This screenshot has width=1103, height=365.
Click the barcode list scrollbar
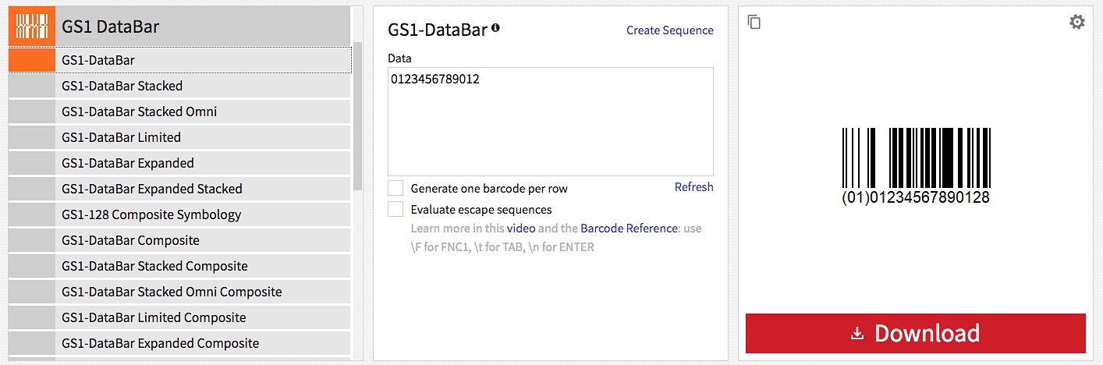tap(357, 117)
